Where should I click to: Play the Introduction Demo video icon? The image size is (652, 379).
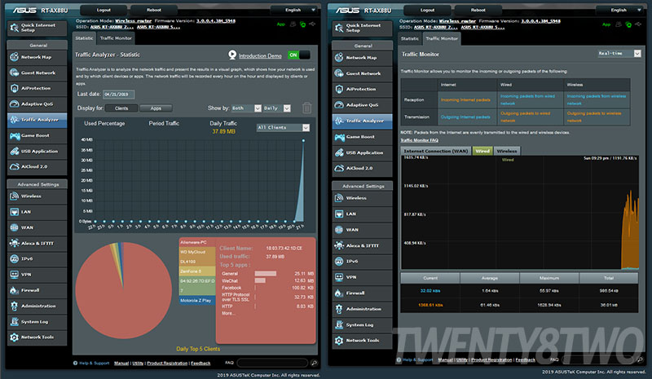(232, 55)
